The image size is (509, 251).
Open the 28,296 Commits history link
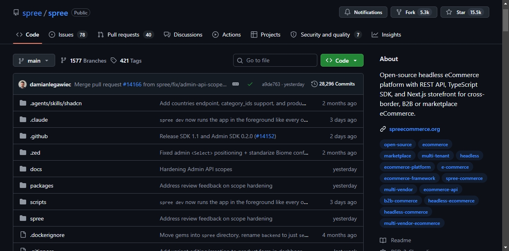pyautogui.click(x=333, y=84)
